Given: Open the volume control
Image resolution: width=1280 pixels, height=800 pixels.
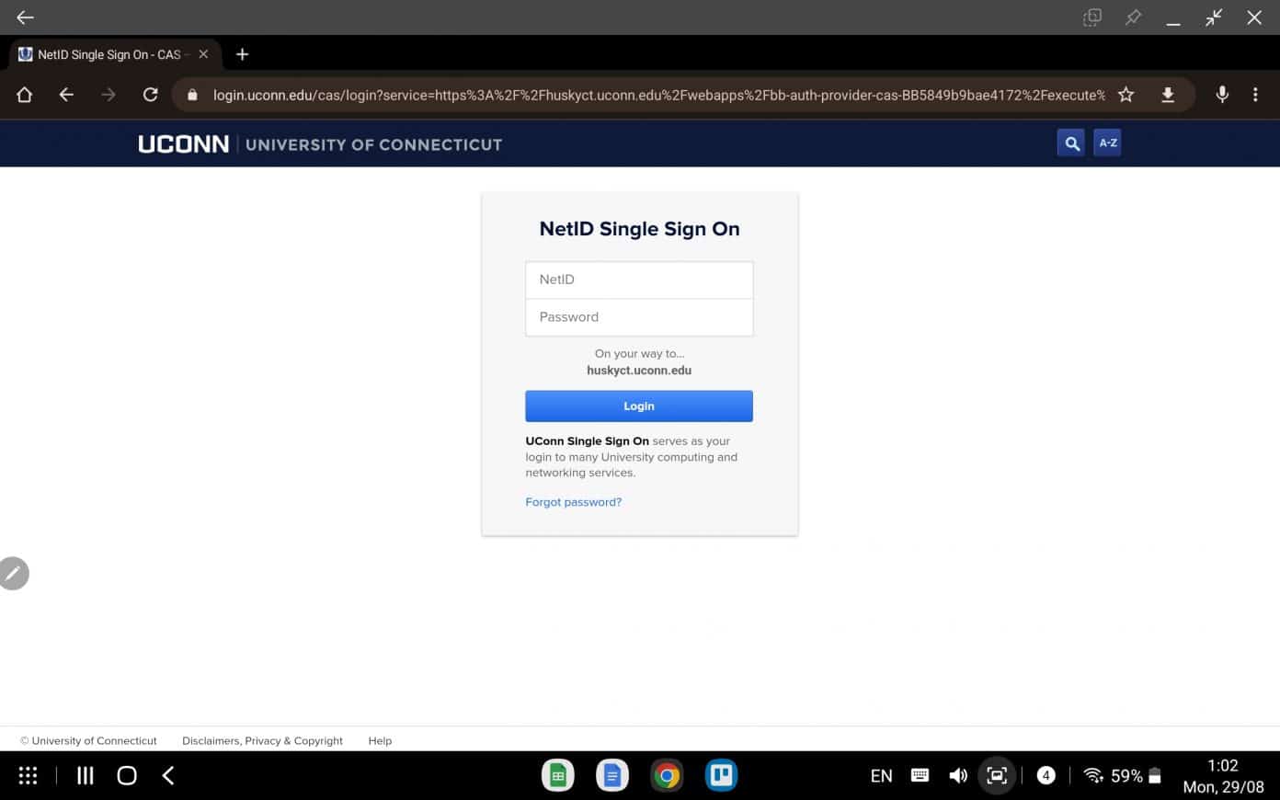Looking at the screenshot, I should (957, 775).
